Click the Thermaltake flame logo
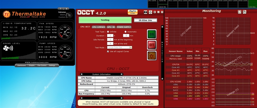Screen dimensions: 257x108 (x=7, y=14)
